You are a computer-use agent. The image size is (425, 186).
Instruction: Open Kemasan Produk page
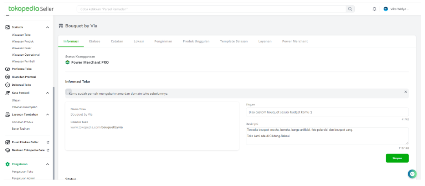pyautogui.click(x=22, y=122)
